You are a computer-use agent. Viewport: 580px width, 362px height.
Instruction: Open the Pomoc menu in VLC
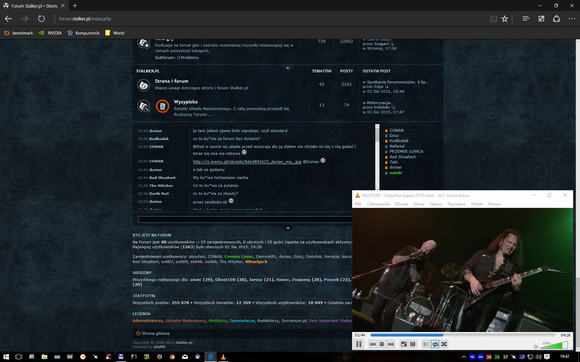click(495, 204)
